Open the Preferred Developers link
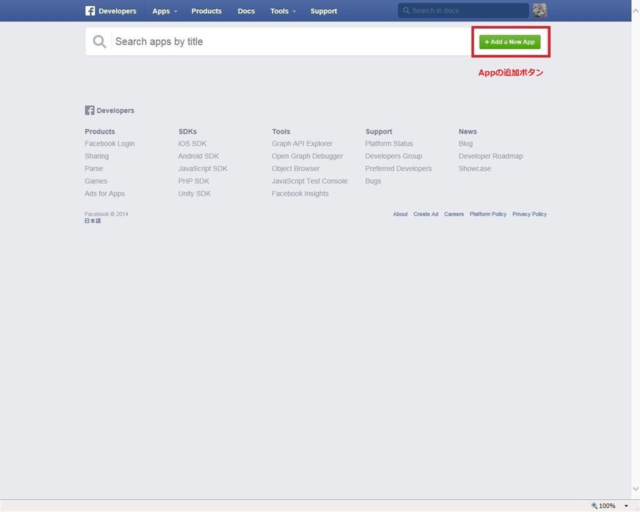 [x=399, y=169]
